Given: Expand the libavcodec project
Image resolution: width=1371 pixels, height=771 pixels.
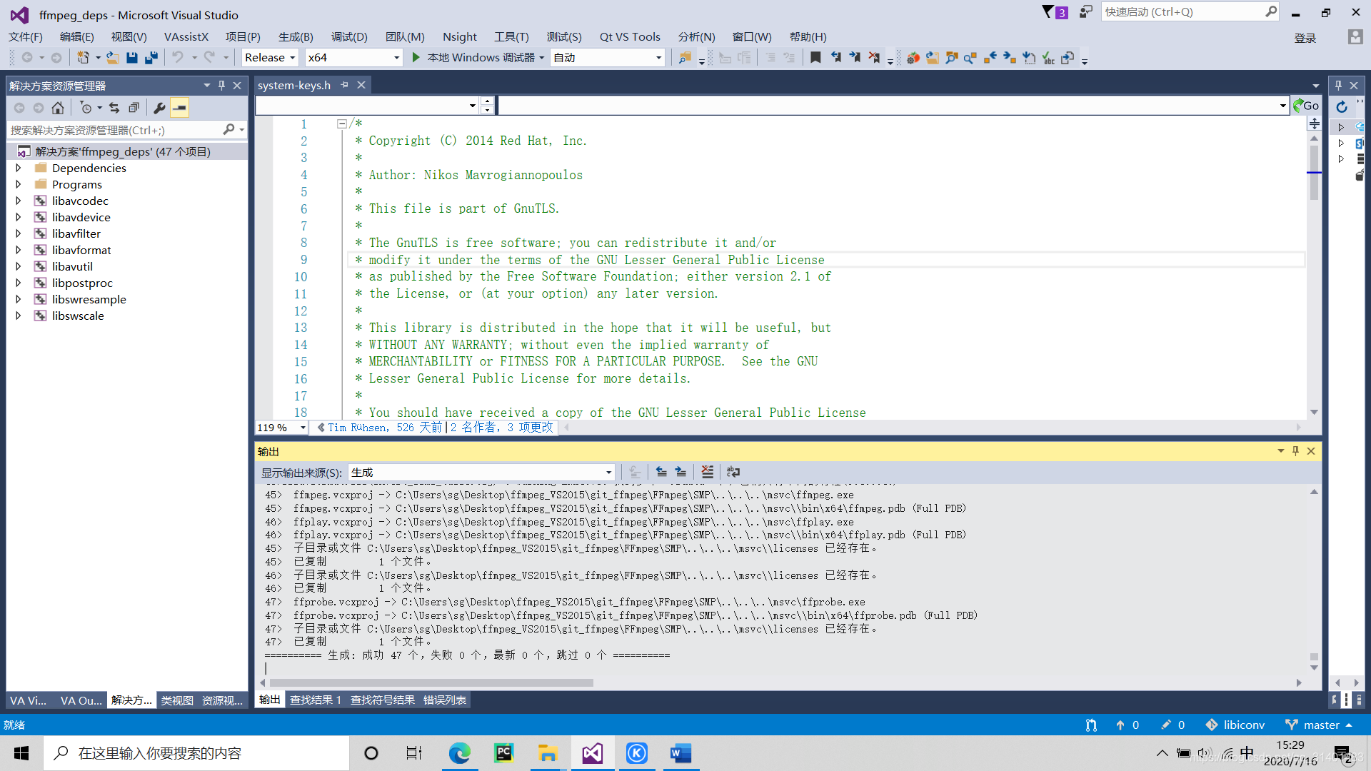Looking at the screenshot, I should [x=19, y=201].
